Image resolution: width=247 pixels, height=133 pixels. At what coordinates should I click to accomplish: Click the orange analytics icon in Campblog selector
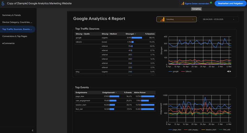click(162, 19)
